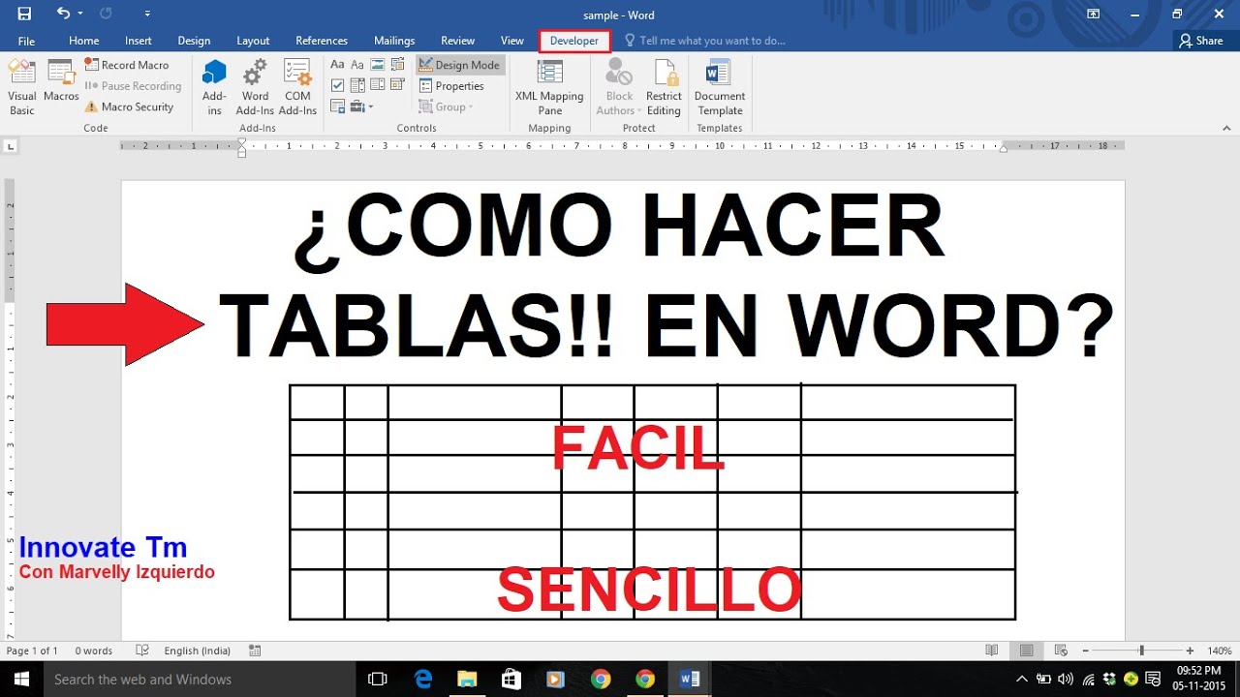The image size is (1240, 697).
Task: Click zoom in plus button
Action: coord(1190,651)
